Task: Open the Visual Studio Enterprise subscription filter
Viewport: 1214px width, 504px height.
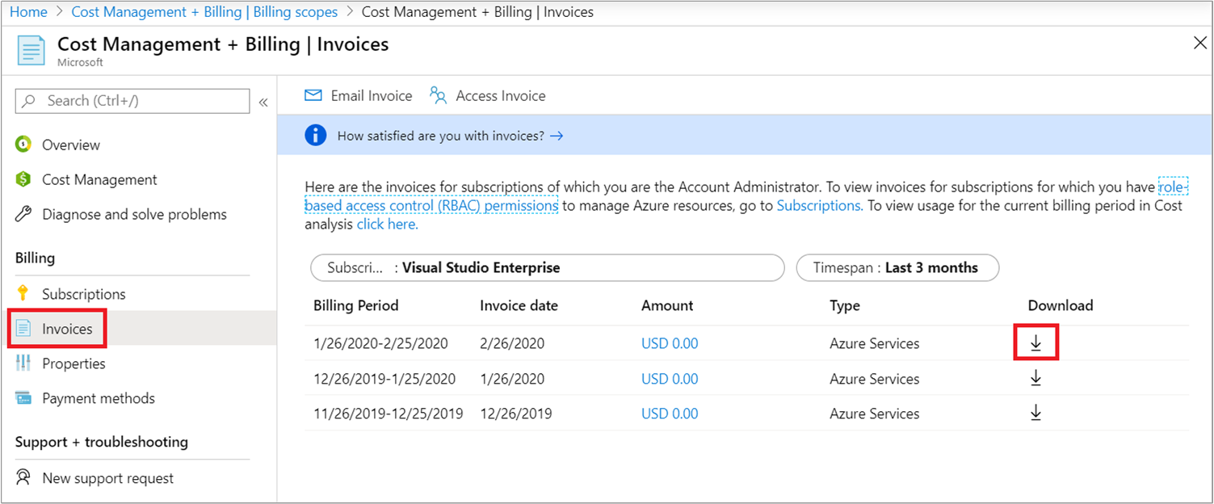Action: 548,267
